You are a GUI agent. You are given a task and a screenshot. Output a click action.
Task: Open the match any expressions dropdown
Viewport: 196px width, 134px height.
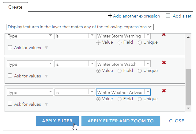(x=80, y=27)
